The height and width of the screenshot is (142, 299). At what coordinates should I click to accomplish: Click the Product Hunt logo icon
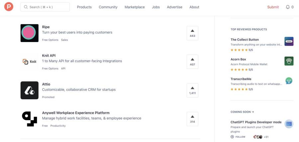point(9,7)
